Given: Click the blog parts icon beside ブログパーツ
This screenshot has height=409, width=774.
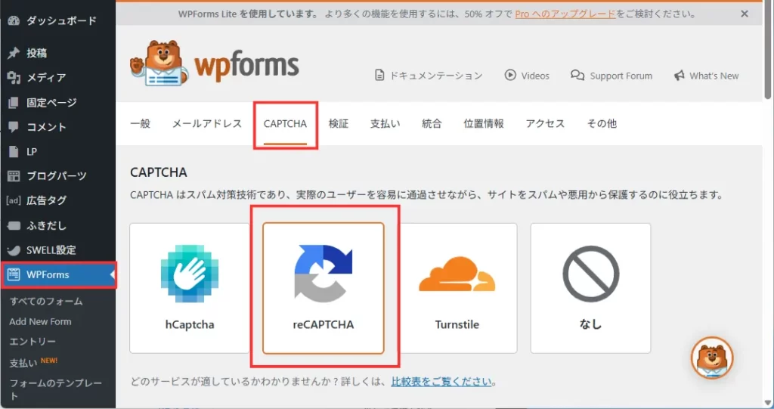Looking at the screenshot, I should pos(14,176).
